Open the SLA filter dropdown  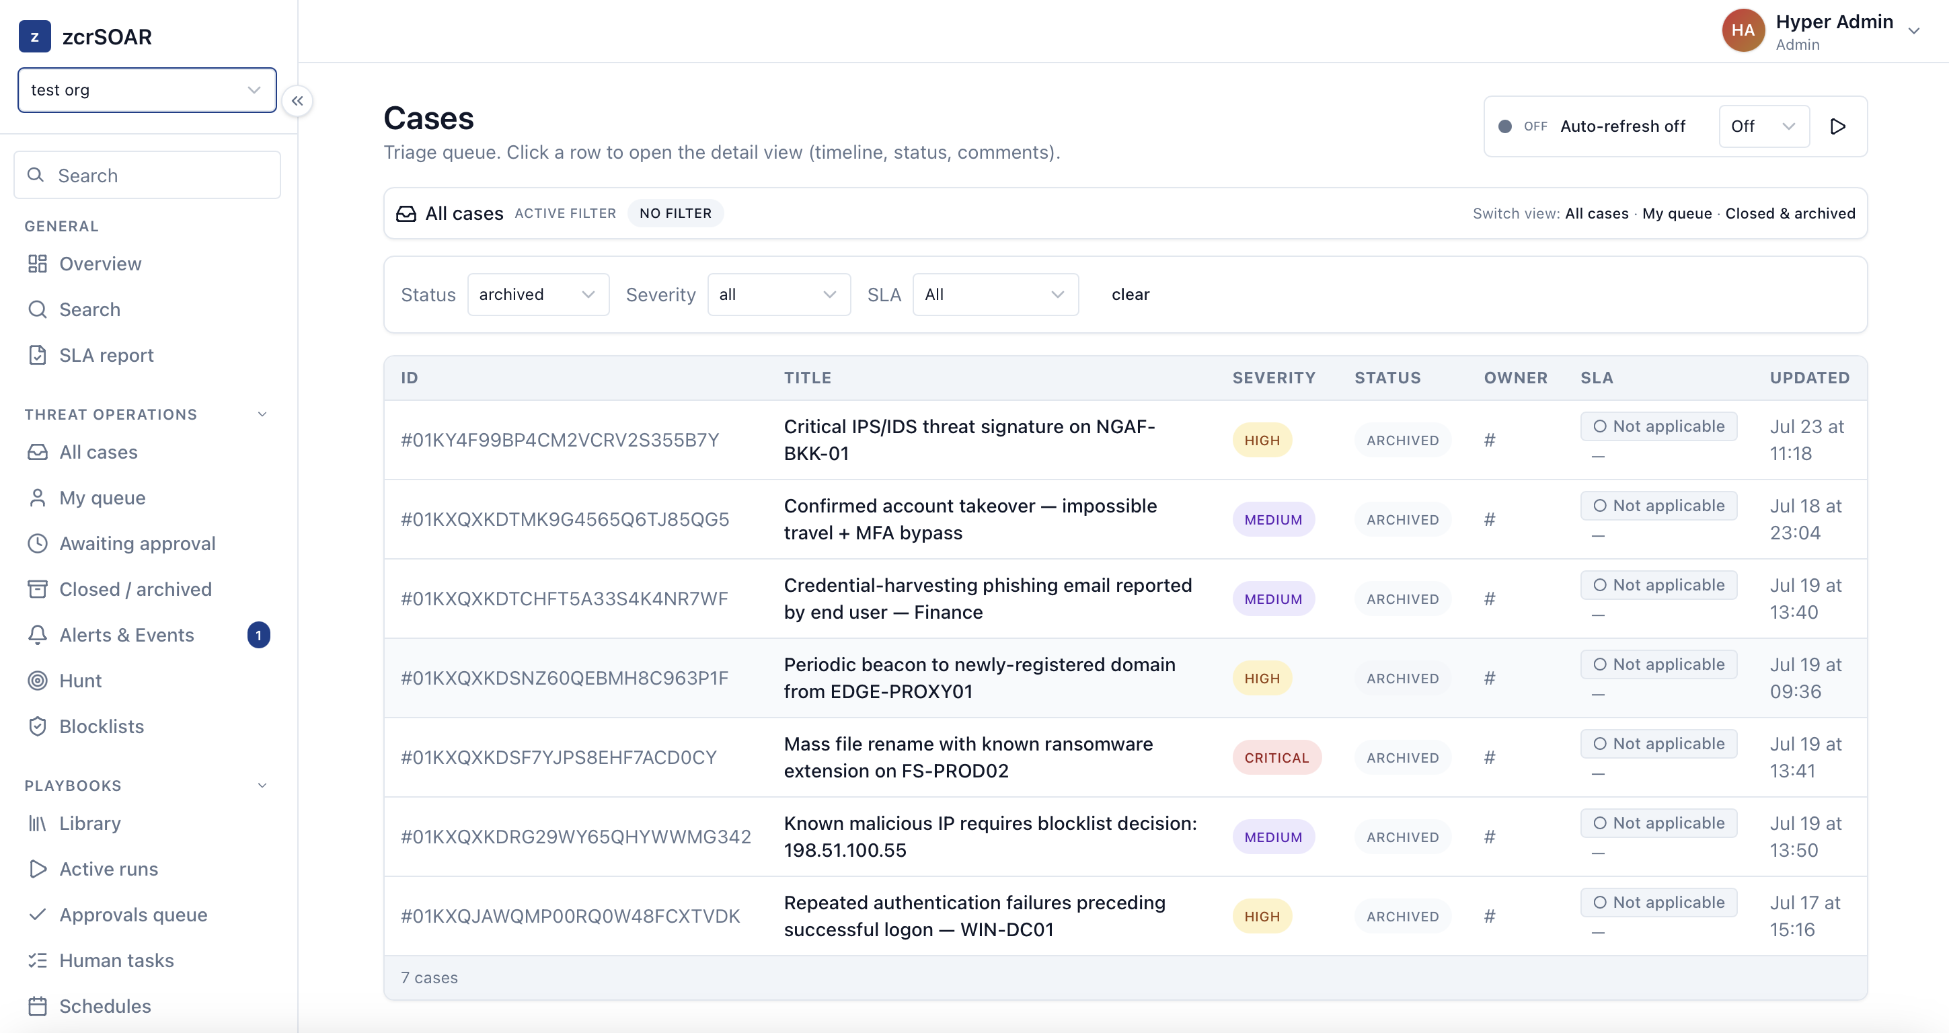pyautogui.click(x=995, y=295)
